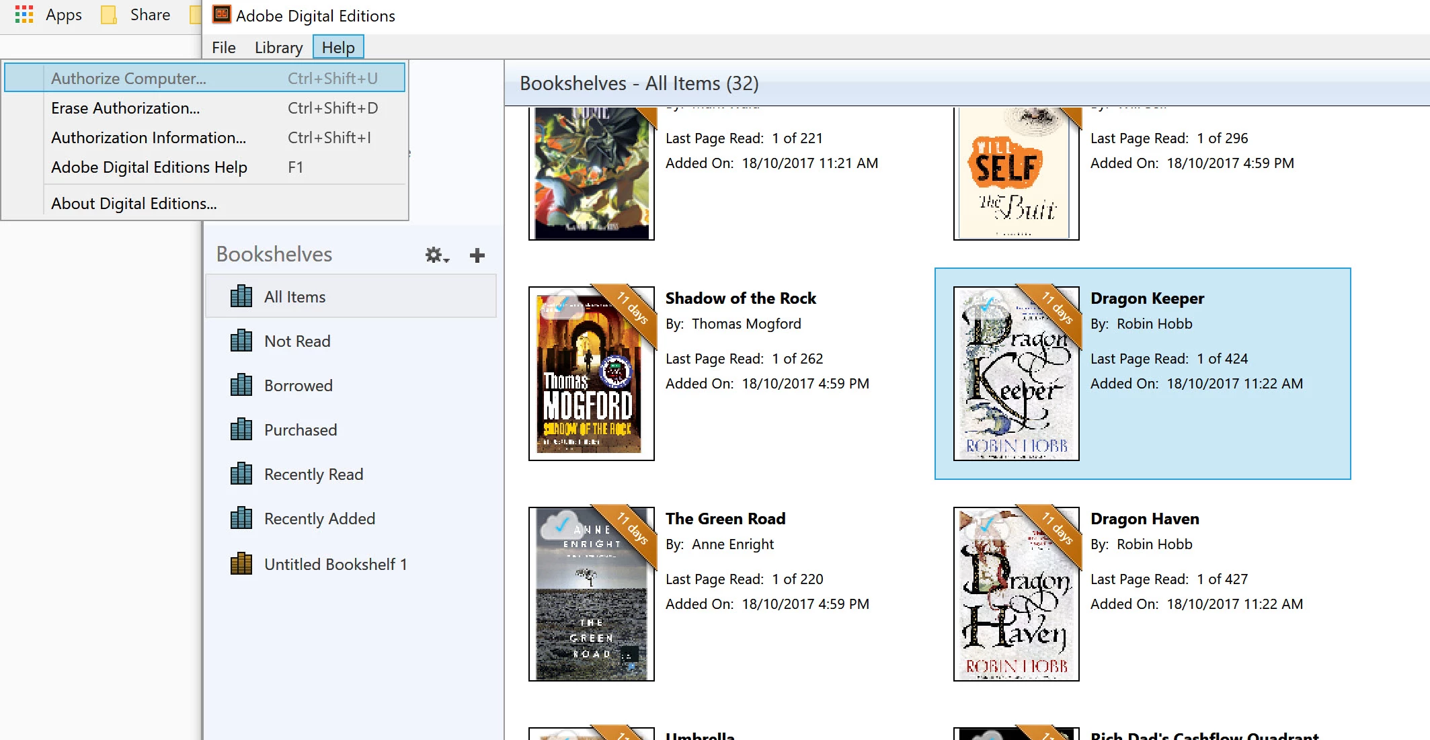Add new bookshelf with plus icon
Viewport: 1430px width, 740px height.
tap(477, 255)
